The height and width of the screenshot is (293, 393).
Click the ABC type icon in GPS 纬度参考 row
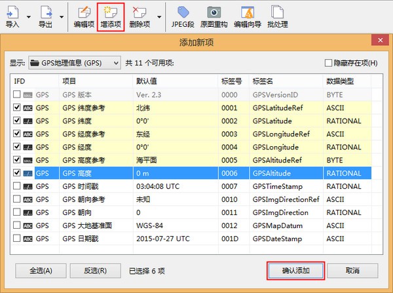click(x=28, y=108)
